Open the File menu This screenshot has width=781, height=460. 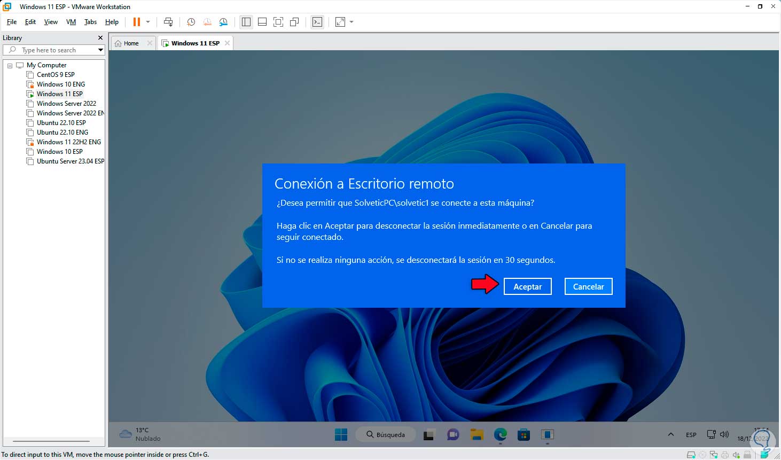tap(12, 22)
